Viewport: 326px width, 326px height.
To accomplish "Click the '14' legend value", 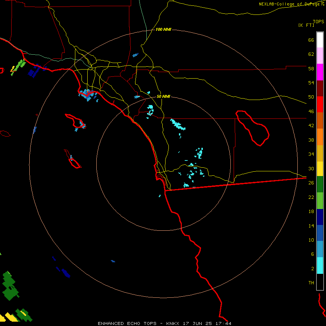I will pos(311,226).
